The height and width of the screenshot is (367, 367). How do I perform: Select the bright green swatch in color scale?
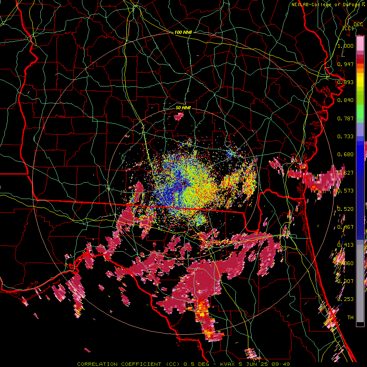[360, 111]
